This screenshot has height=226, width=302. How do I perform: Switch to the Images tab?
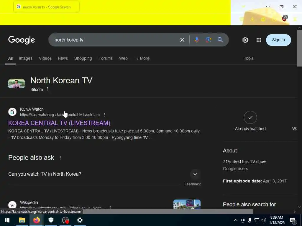point(26,59)
